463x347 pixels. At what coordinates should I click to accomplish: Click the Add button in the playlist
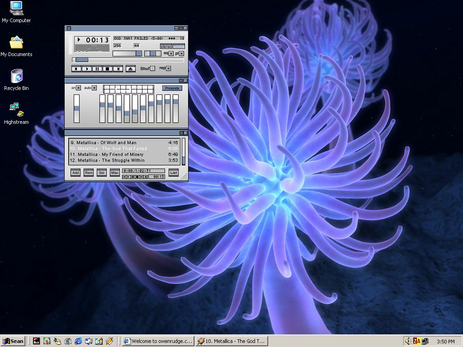click(x=76, y=173)
